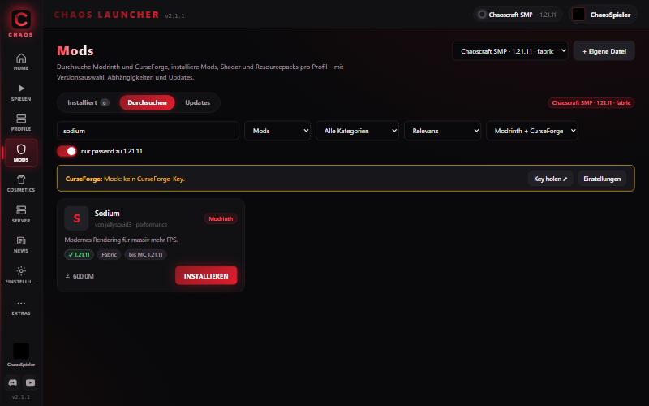Open the profile selector dropdown
Image resolution: width=649 pixels, height=406 pixels.
[510, 51]
